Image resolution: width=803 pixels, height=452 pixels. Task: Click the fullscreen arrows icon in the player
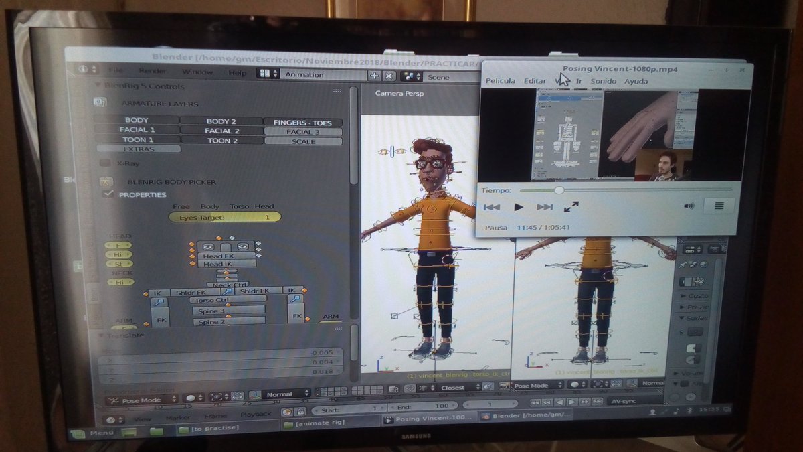tap(571, 207)
